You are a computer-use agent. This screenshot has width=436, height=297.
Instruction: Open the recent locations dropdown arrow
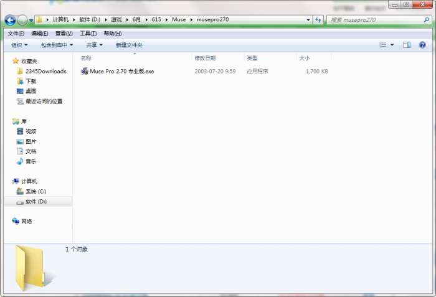31,21
